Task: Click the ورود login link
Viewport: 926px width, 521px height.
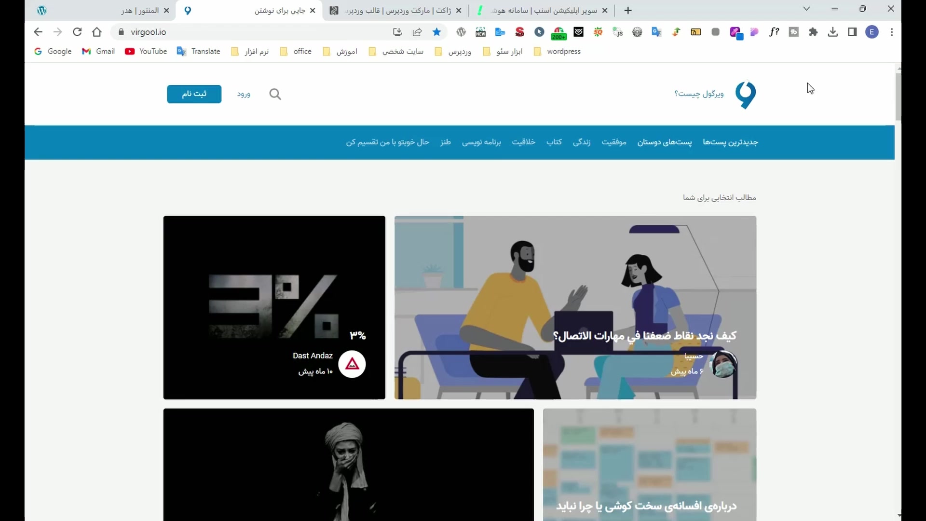Action: point(244,94)
